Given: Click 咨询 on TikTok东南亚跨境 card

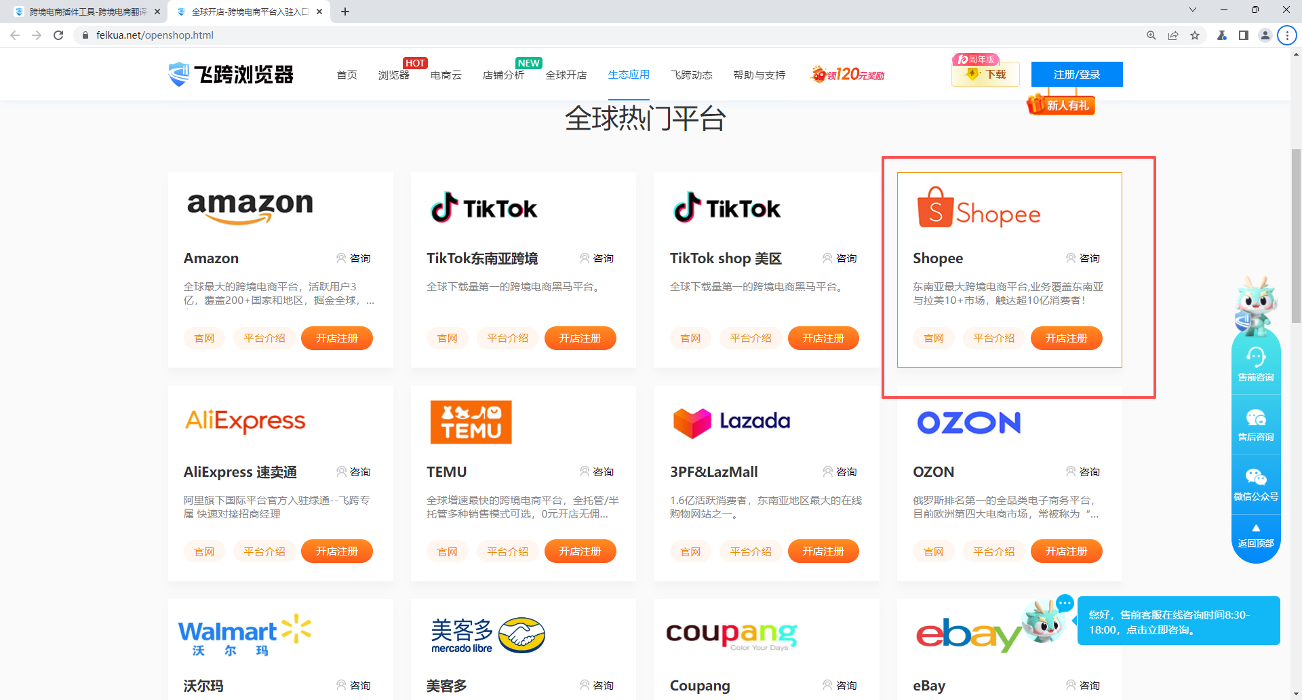Looking at the screenshot, I should pos(597,258).
